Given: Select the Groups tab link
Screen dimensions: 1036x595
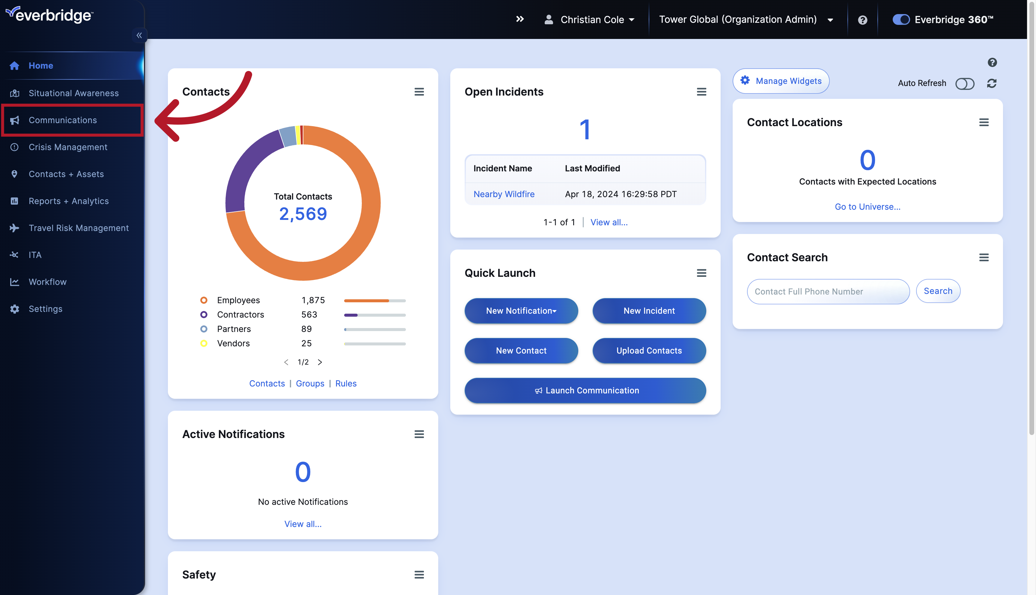Looking at the screenshot, I should tap(310, 383).
